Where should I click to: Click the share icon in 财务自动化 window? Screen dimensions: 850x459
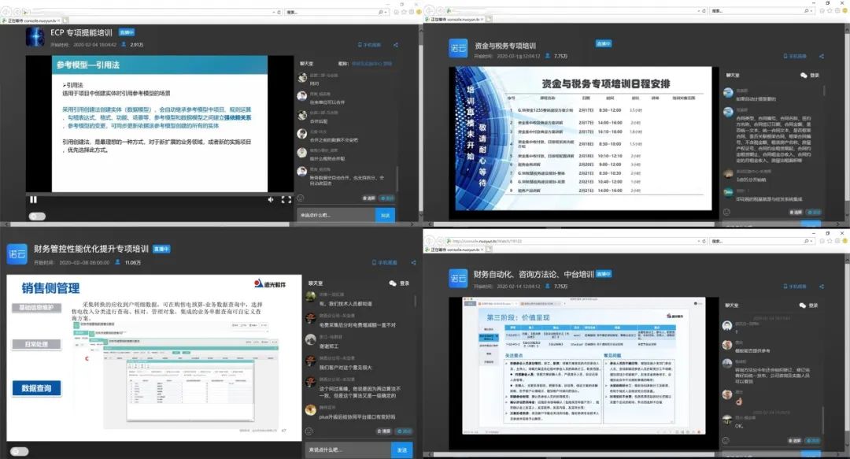tap(822, 287)
